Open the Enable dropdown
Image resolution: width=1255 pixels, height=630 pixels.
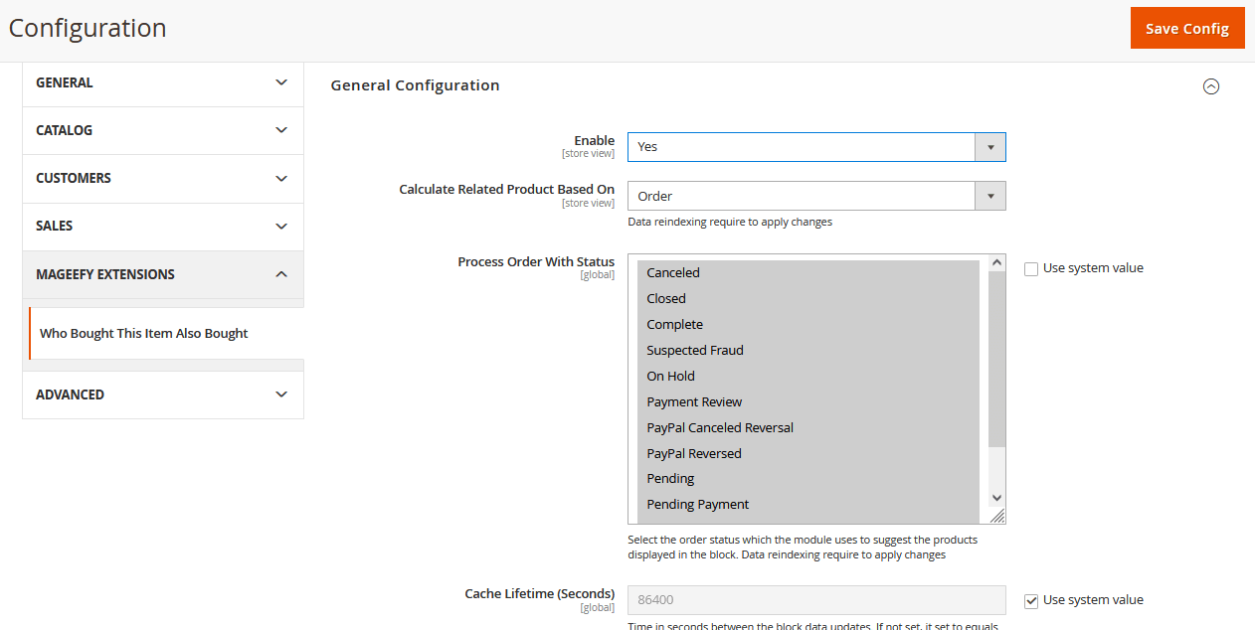(815, 147)
